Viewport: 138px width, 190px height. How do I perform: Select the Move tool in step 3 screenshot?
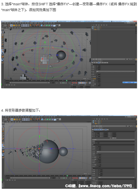[11, 25]
